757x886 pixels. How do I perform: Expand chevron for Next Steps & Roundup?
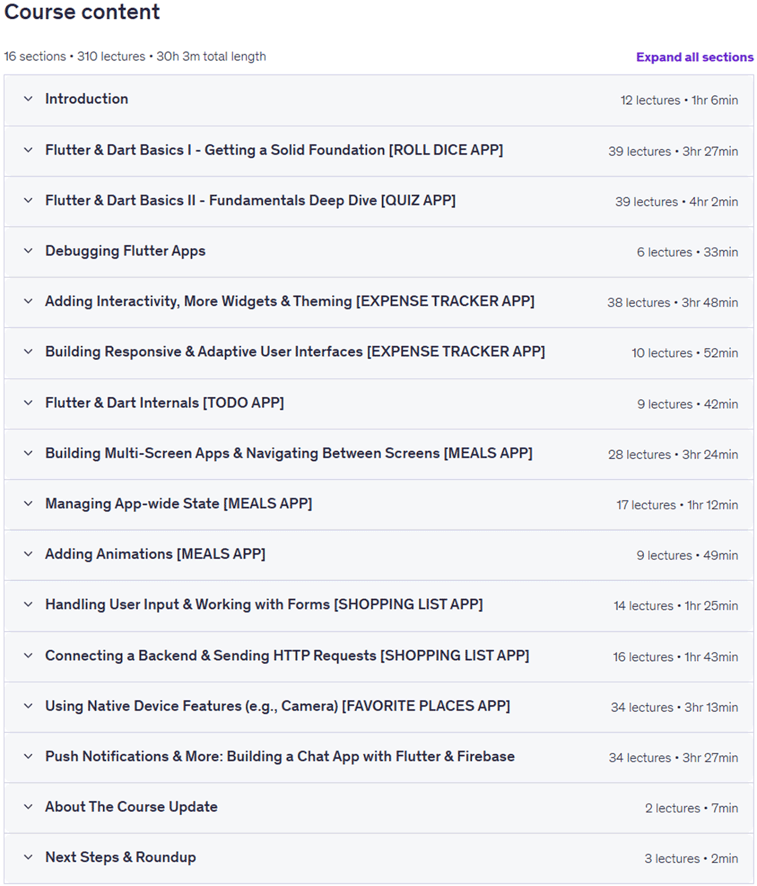pyautogui.click(x=29, y=856)
